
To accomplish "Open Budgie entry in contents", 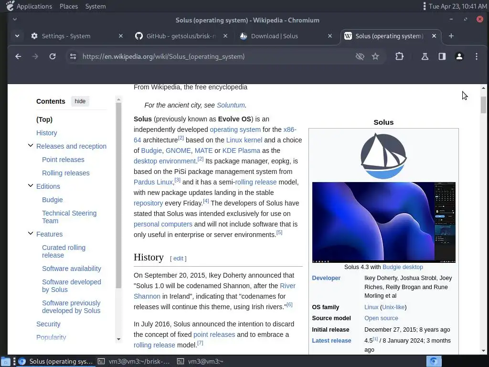I will (53, 200).
